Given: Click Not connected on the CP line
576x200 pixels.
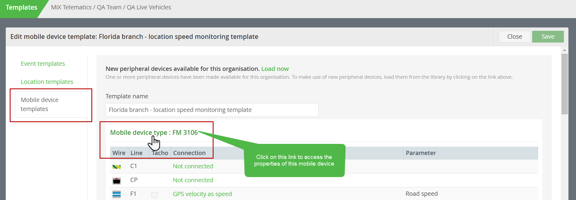Looking at the screenshot, I should tap(193, 180).
